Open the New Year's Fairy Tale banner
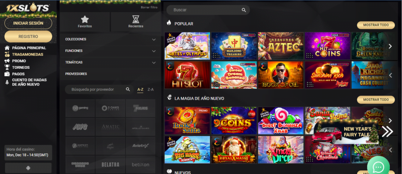 (345, 132)
